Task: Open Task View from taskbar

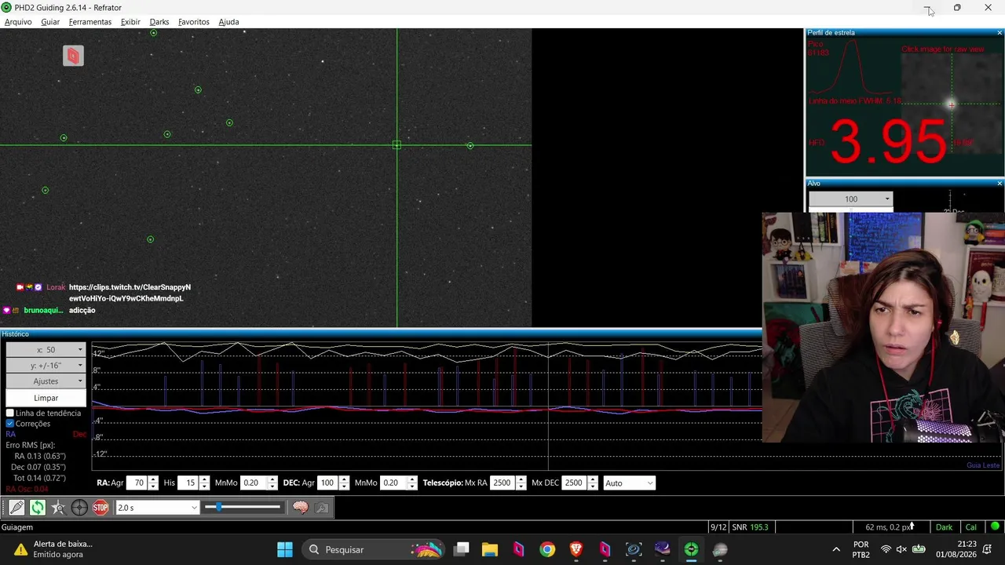Action: coord(462,549)
